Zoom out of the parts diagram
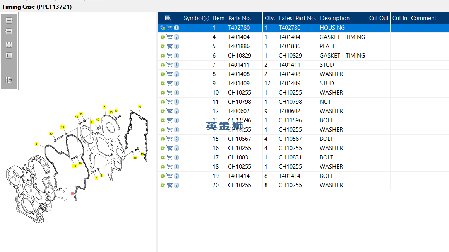449x252 pixels. (x=9, y=31)
